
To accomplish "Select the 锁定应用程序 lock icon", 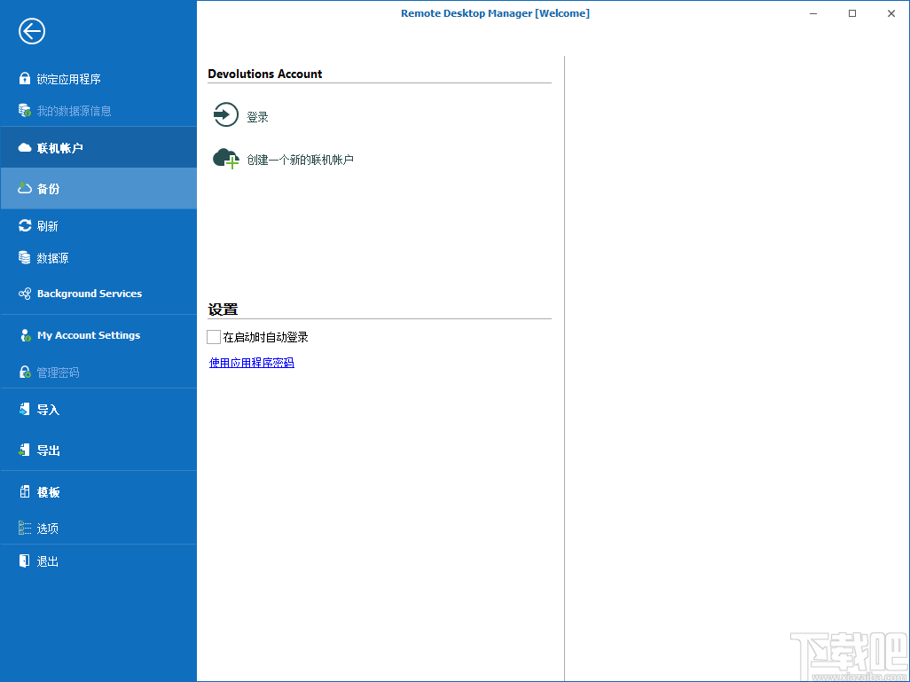I will [25, 78].
